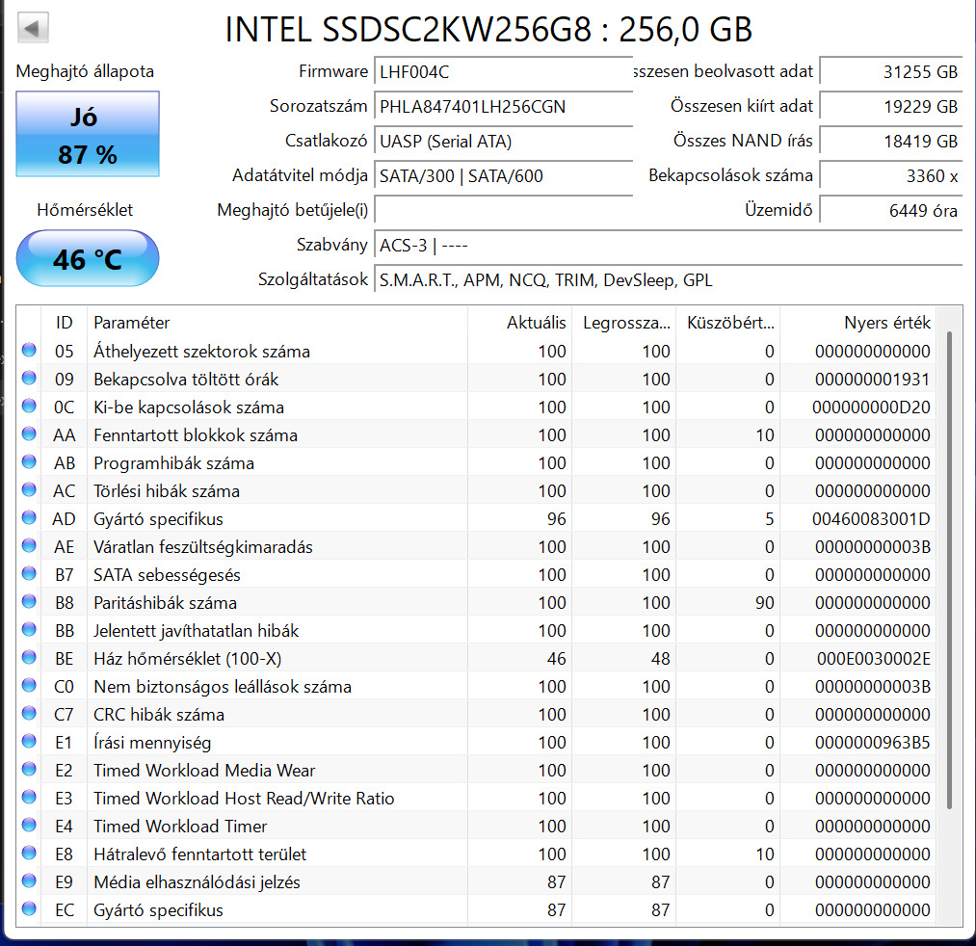Click the serial number field
The height and width of the screenshot is (946, 976).
(501, 106)
